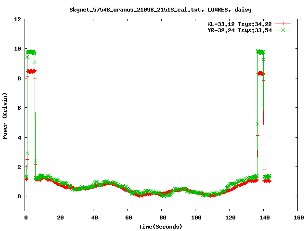Click the x-axis tick label 60
Screen dimensions: 308x231
[128, 218]
